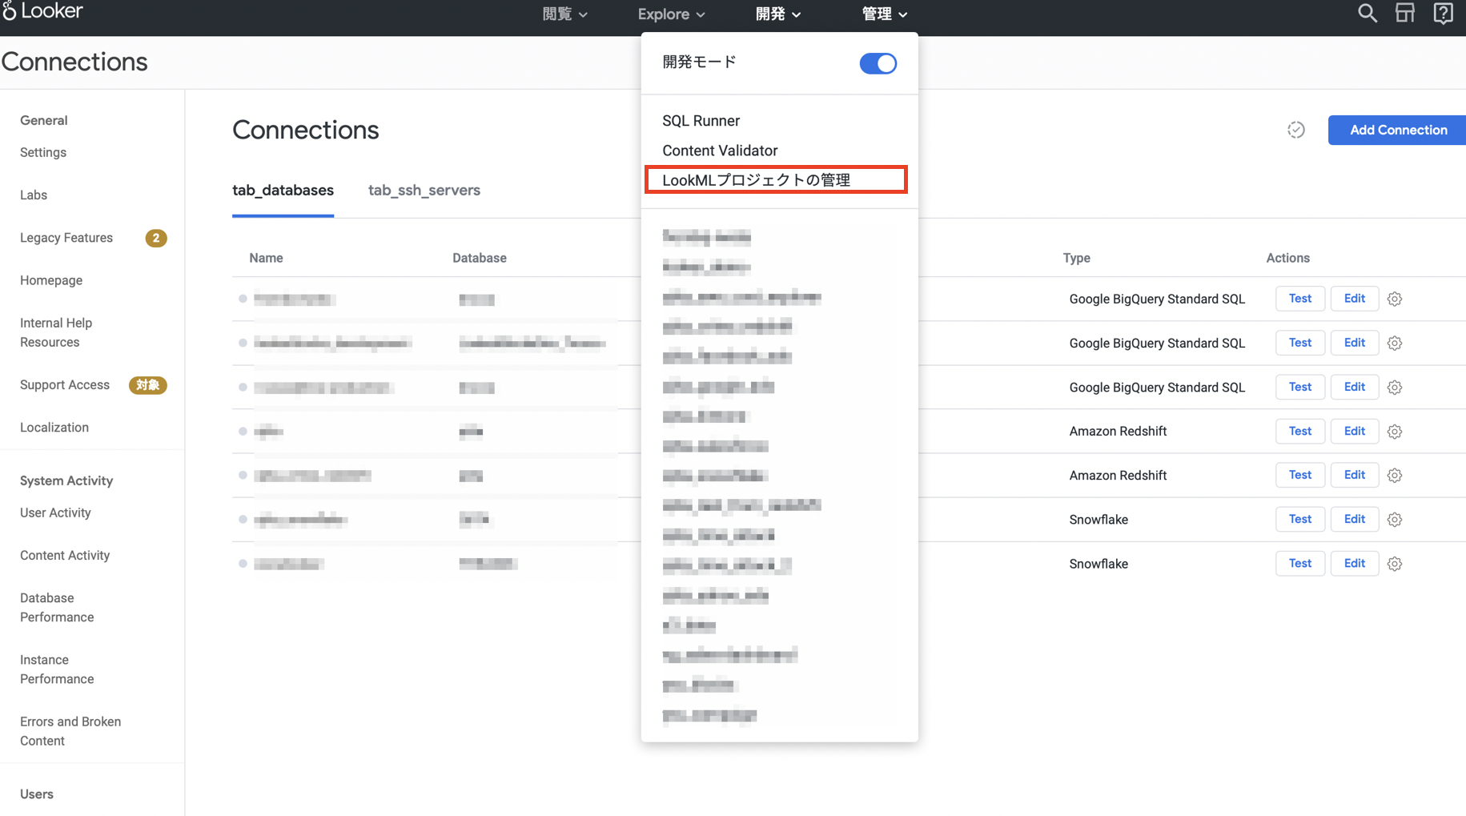Click the Name column header
This screenshot has width=1466, height=816.
pos(266,258)
